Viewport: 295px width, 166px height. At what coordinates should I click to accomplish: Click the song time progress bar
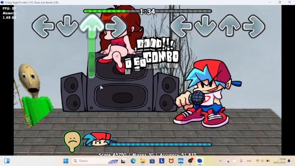147,11
